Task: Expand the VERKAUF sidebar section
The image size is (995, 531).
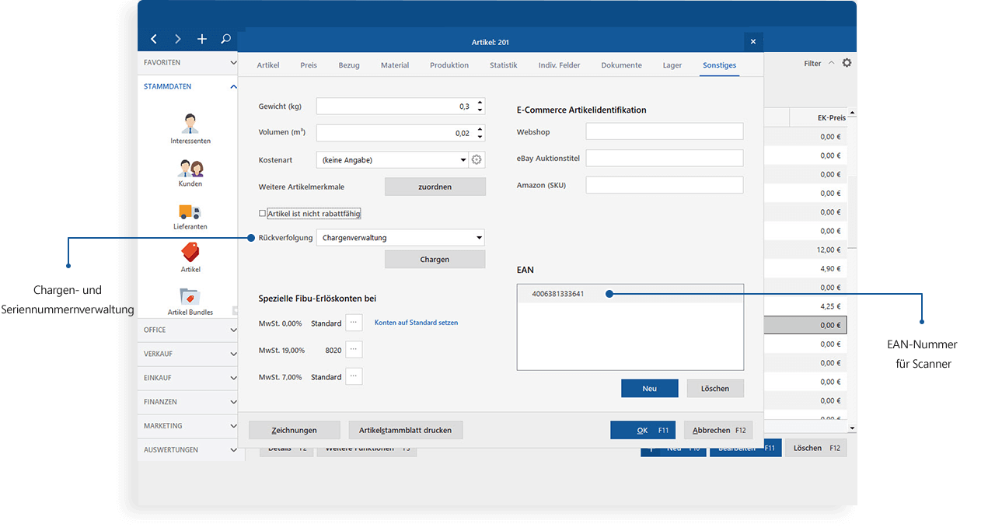Action: point(233,354)
